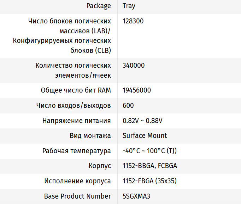Select the voltage value 0.82V ~ 0.88V
The width and height of the screenshot is (241, 211).
[142, 121]
